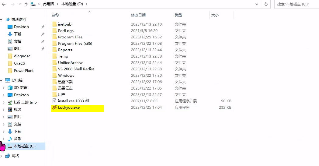Collapse the 此电脑 tree section

pyautogui.click(x=2, y=80)
